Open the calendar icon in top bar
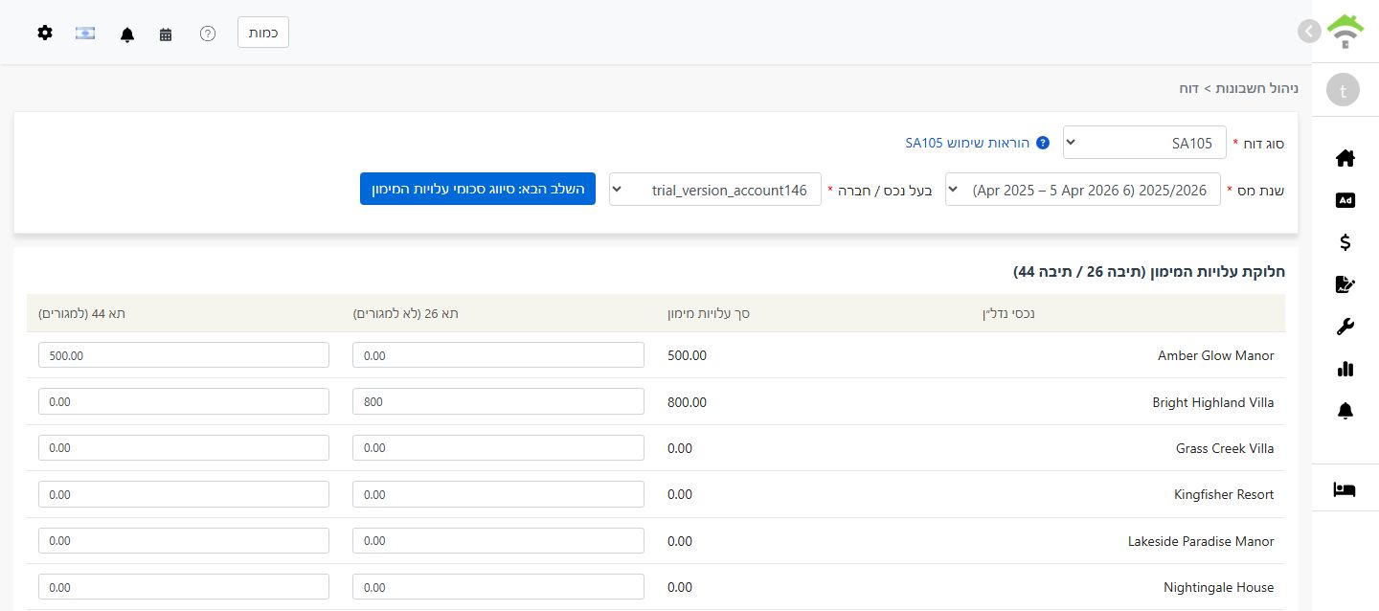The width and height of the screenshot is (1379, 611). 166,34
